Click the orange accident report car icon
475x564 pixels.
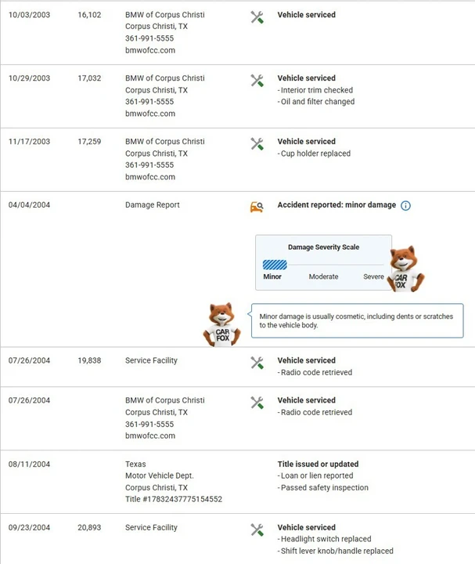point(257,207)
